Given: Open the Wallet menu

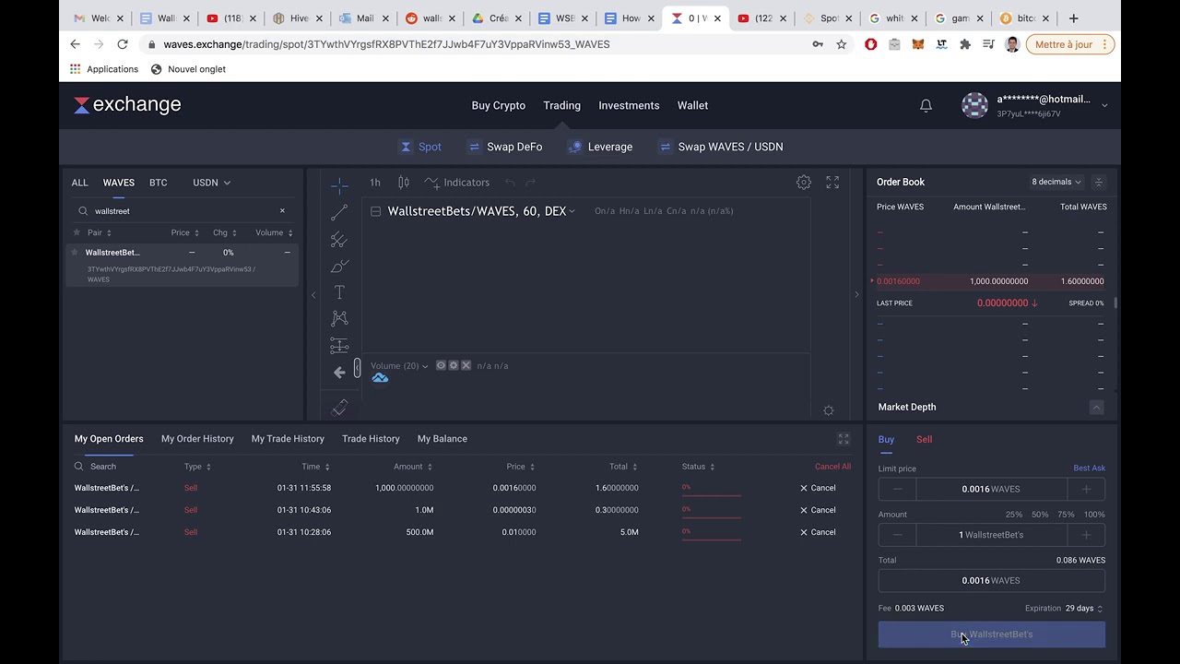Looking at the screenshot, I should tap(692, 106).
